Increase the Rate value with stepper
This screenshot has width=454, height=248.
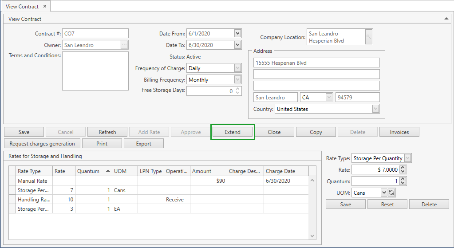point(403,168)
